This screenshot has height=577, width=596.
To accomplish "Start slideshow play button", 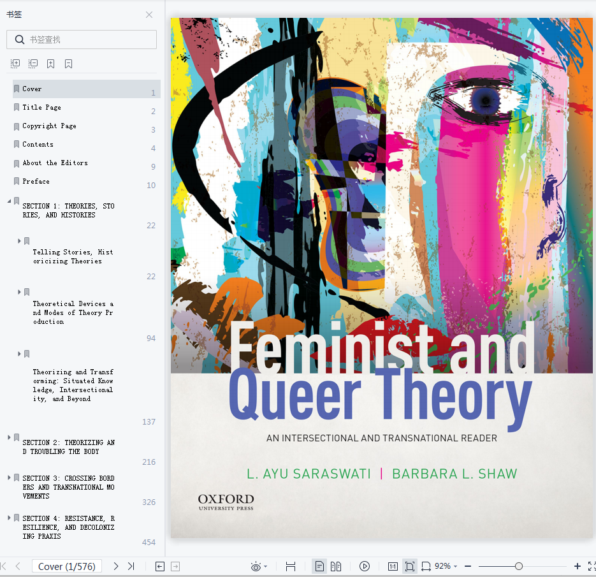I will [365, 567].
